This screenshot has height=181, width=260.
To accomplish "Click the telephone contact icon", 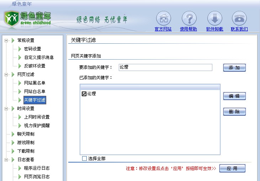I will tap(239, 18).
